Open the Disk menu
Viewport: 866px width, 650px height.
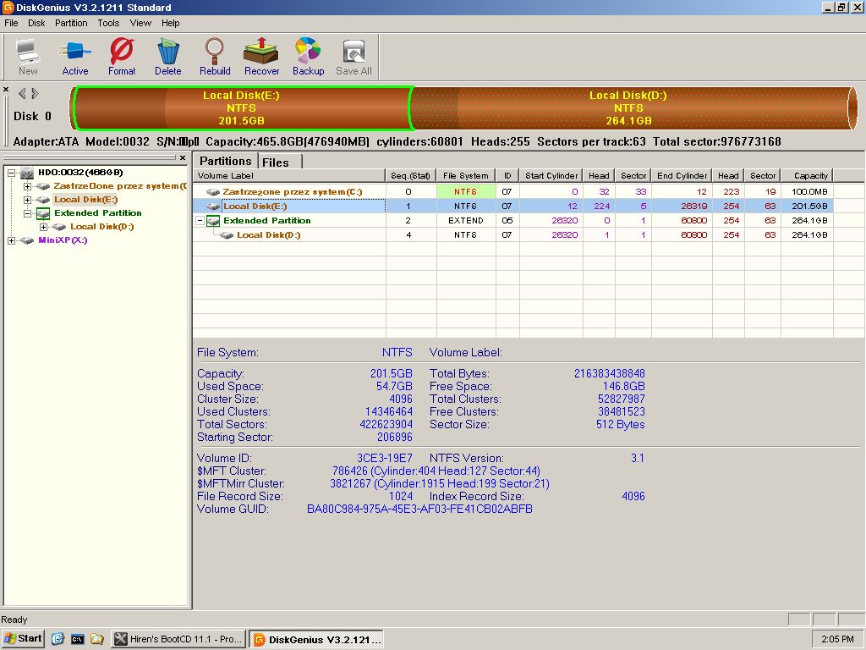[36, 23]
